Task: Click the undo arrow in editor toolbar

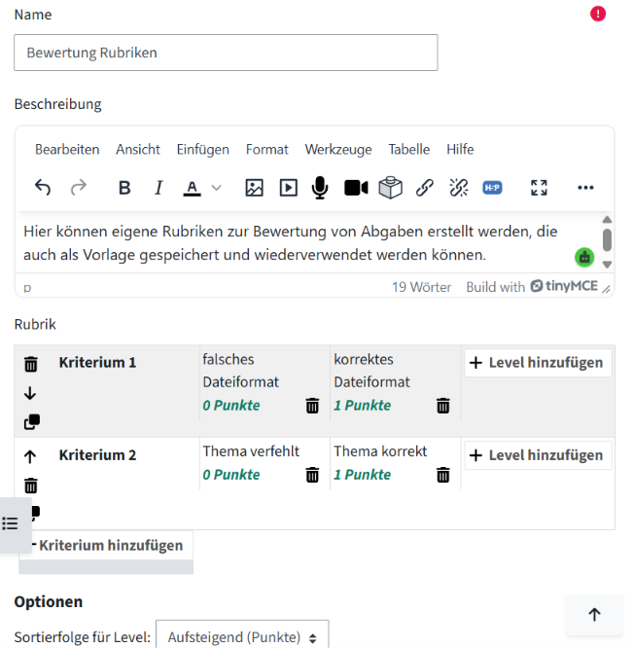Action: (43, 188)
